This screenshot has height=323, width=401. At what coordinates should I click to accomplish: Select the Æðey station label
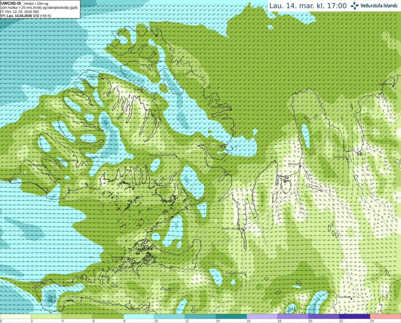click(x=138, y=90)
